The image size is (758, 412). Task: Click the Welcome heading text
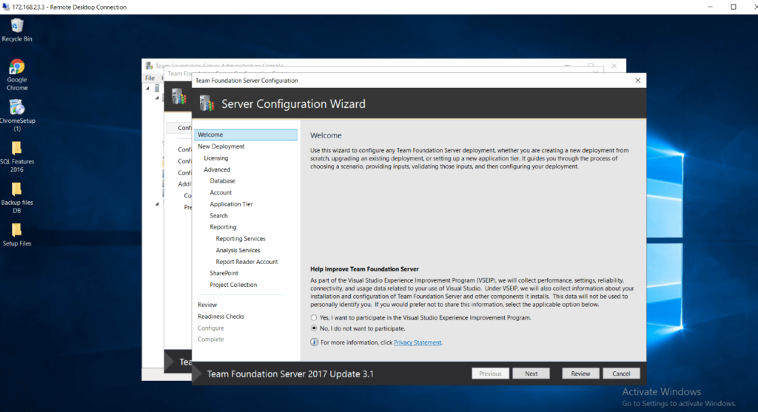click(x=326, y=135)
